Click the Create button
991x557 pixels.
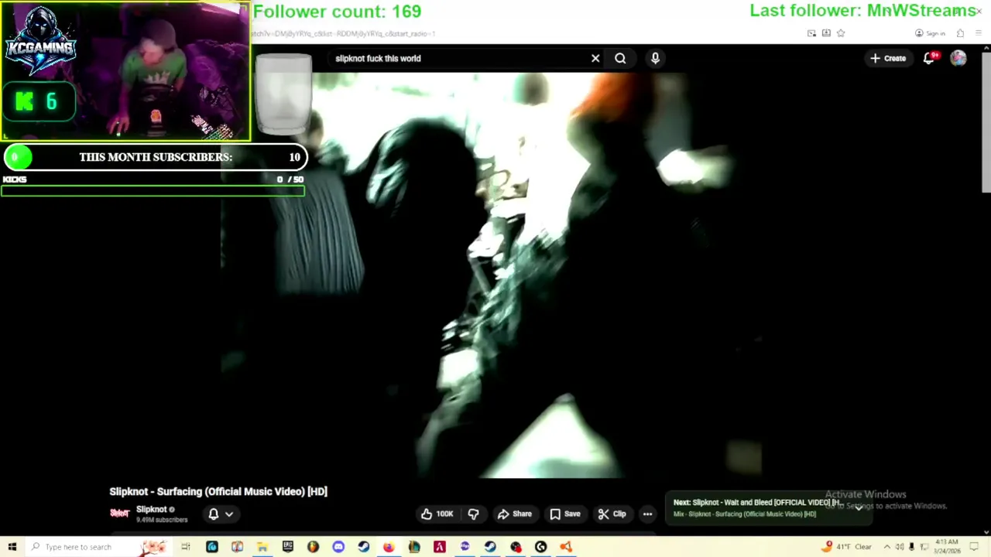[888, 58]
